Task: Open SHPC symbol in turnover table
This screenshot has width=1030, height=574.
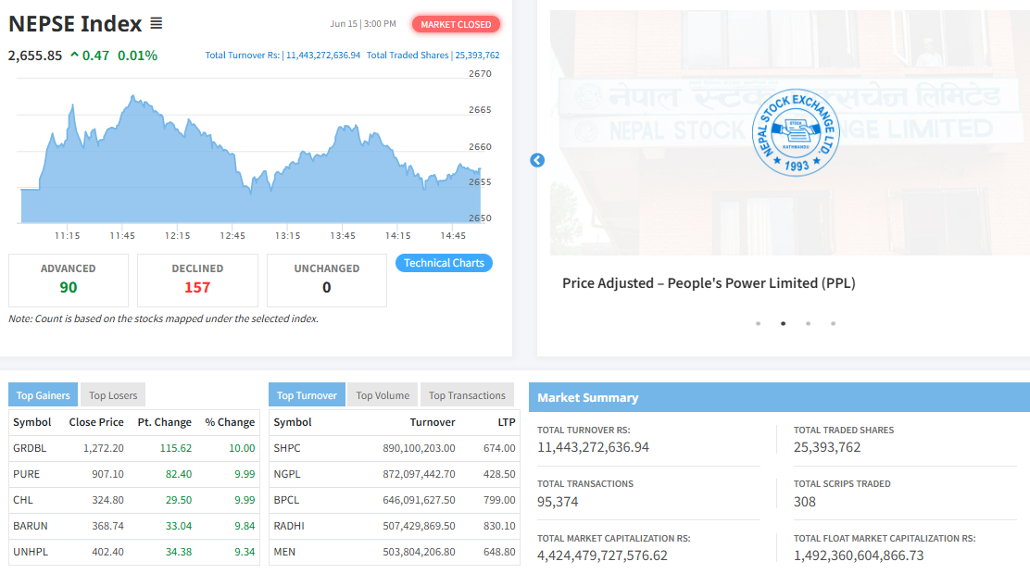Action: [287, 448]
